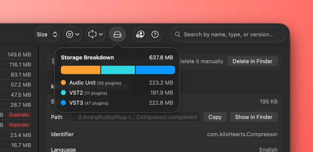The width and height of the screenshot is (313, 152).
Task: Click the cyan VST2 legend dot
Action: (63, 93)
